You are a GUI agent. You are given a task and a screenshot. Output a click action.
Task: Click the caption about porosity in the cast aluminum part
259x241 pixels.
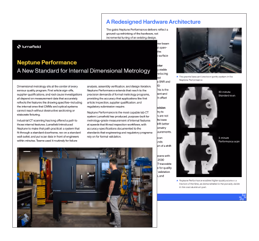coord(209,184)
